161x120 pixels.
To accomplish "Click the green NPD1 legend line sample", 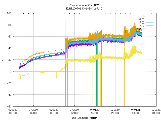I will pos(150,19).
